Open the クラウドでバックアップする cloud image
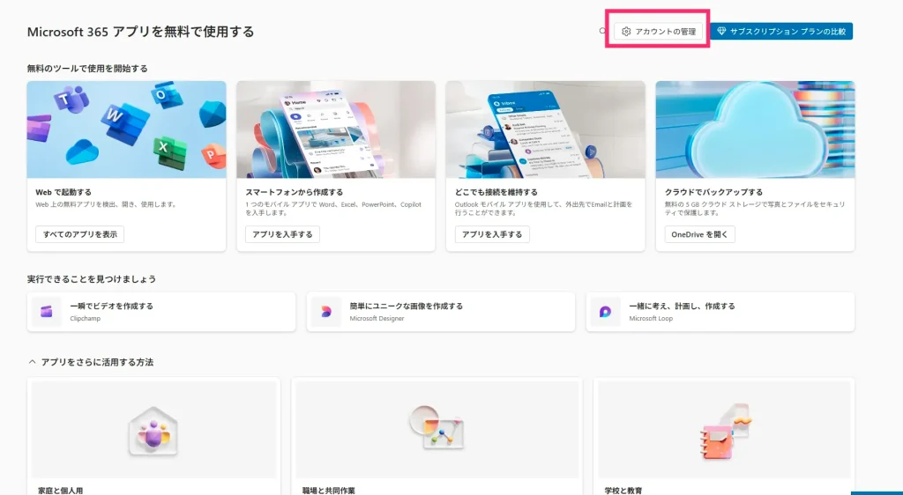Screen dimensions: 903x495 click(x=755, y=129)
